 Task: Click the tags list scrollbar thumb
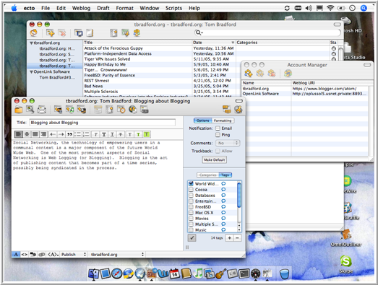point(239,195)
